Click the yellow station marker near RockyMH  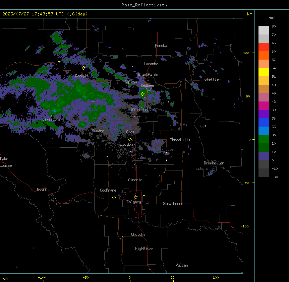tap(83, 68)
